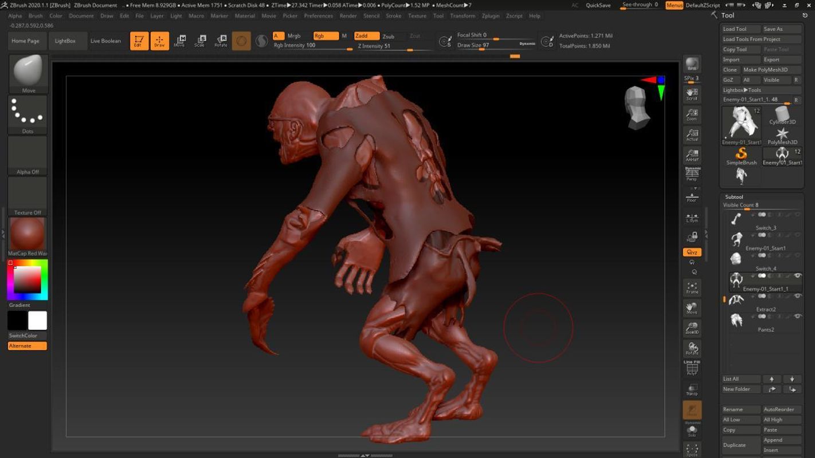
Task: Collapse the Tool palette header
Action: 728,15
